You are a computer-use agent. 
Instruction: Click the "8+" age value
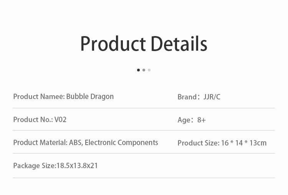tap(202, 120)
